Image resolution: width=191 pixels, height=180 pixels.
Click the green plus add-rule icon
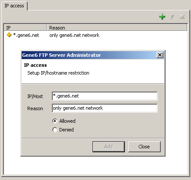162,16
